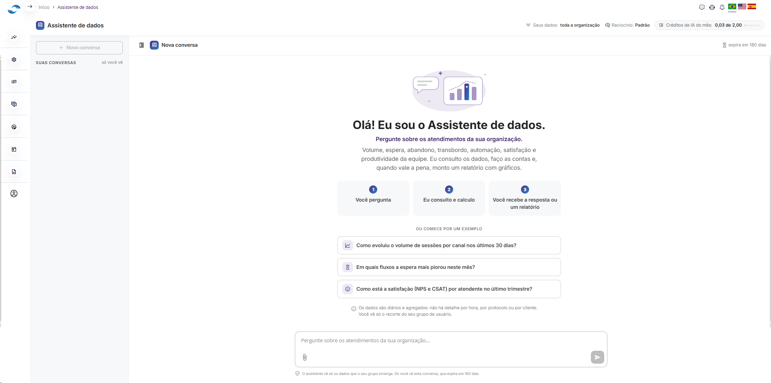The image size is (771, 383).
Task: Click the info icon beside 'Os dados são diários'
Action: point(354,309)
